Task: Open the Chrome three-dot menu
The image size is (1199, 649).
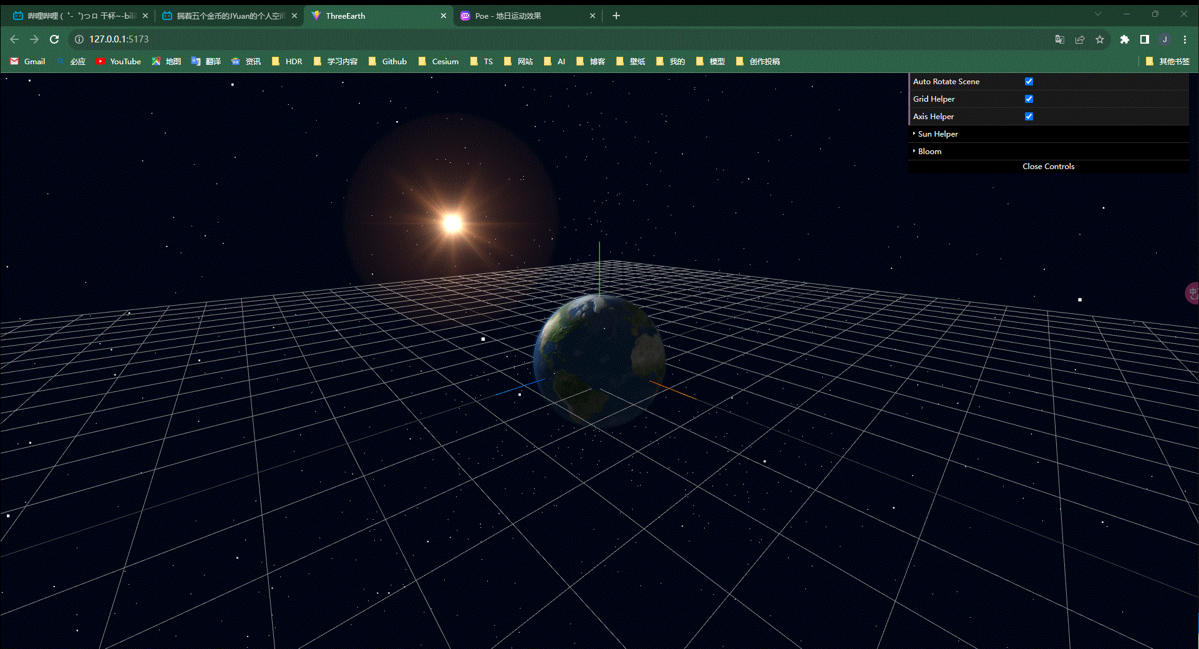Action: coord(1185,39)
